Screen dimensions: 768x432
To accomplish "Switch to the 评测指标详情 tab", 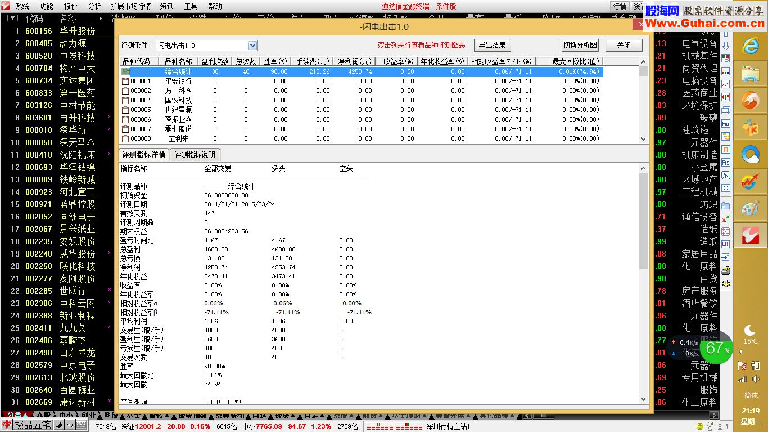I will click(x=144, y=155).
